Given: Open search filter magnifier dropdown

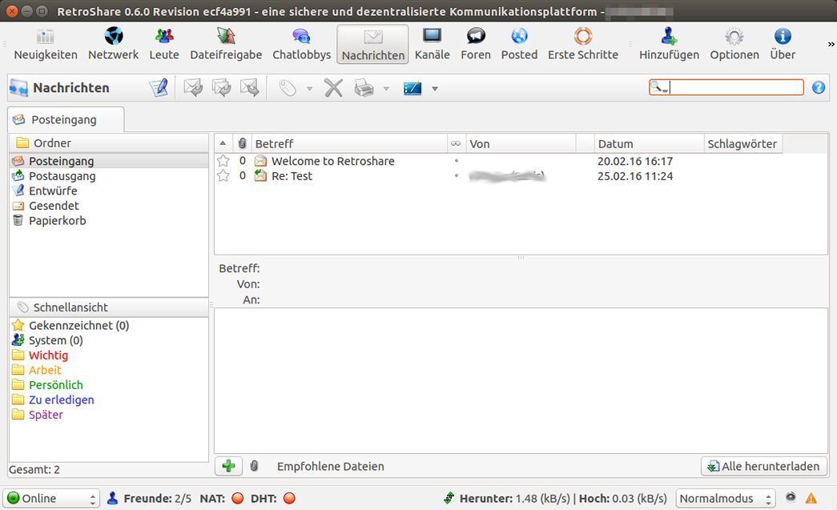Looking at the screenshot, I should (x=658, y=87).
